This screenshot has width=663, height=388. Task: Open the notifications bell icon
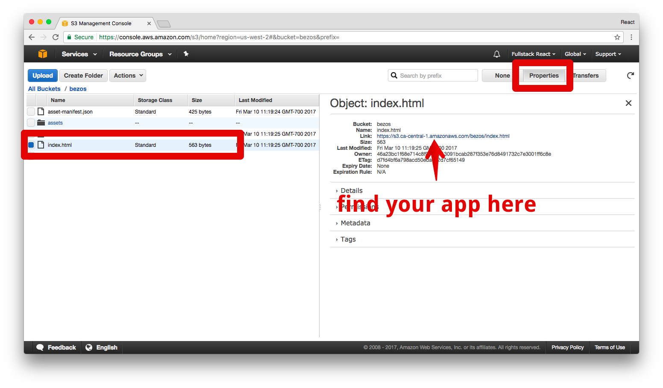[496, 54]
